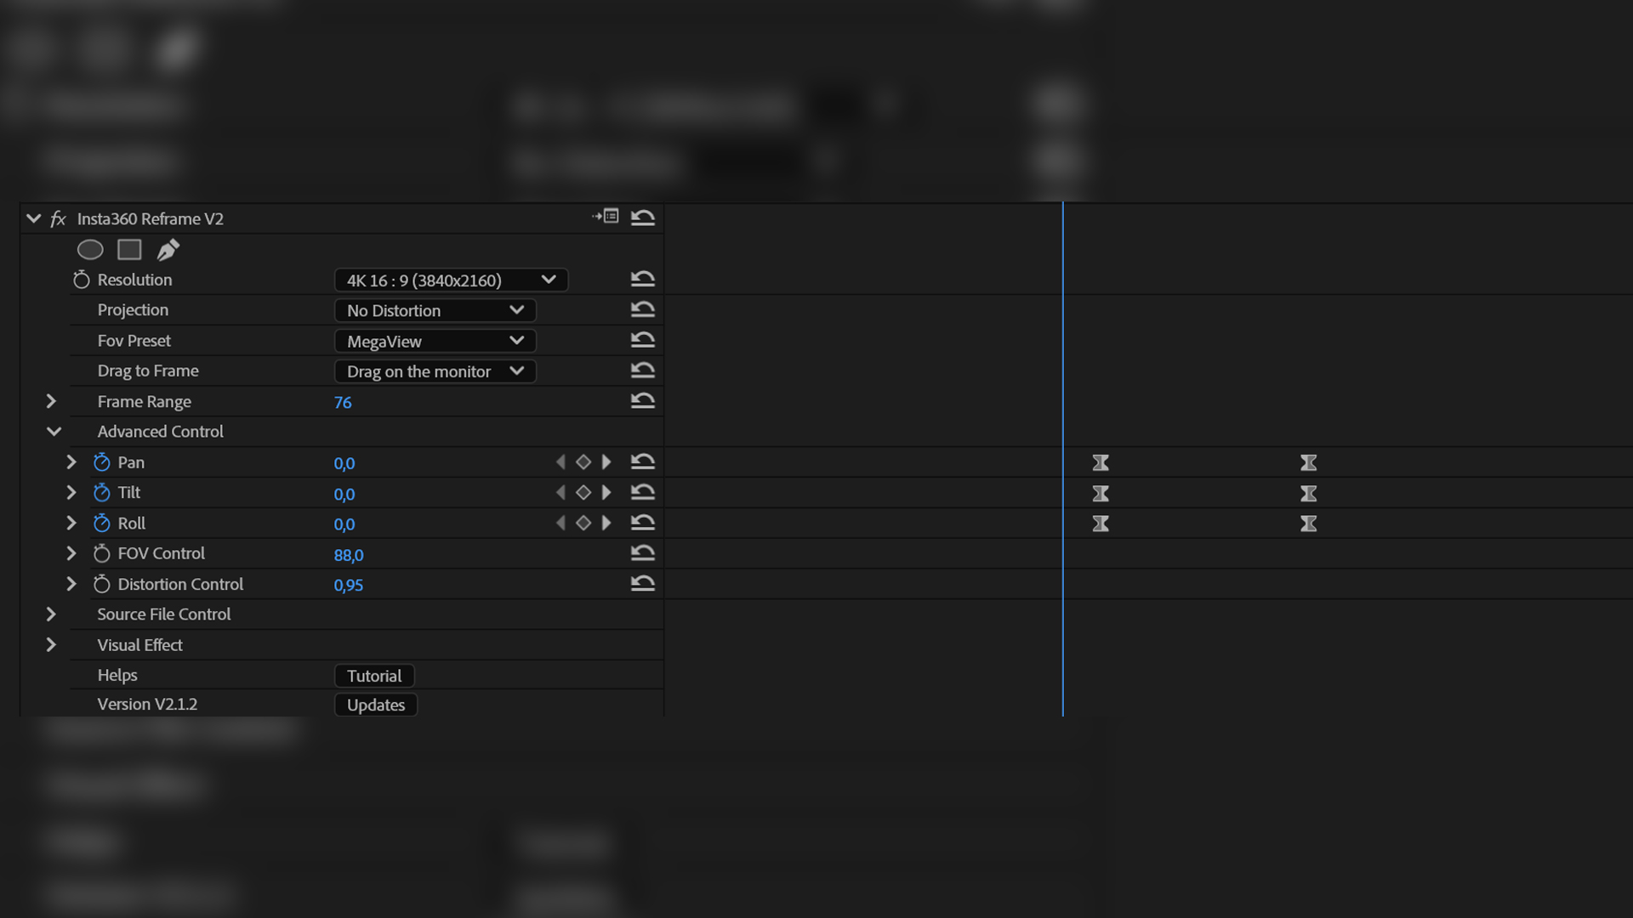Toggle animation stopwatch for Pan

click(x=102, y=462)
